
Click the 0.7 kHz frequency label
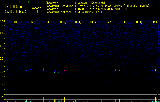point(2,84)
